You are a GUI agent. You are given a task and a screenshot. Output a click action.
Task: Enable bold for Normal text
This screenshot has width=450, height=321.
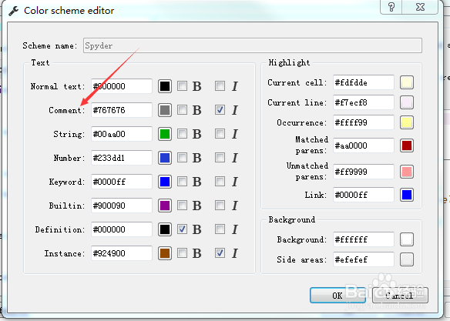pyautogui.click(x=182, y=85)
